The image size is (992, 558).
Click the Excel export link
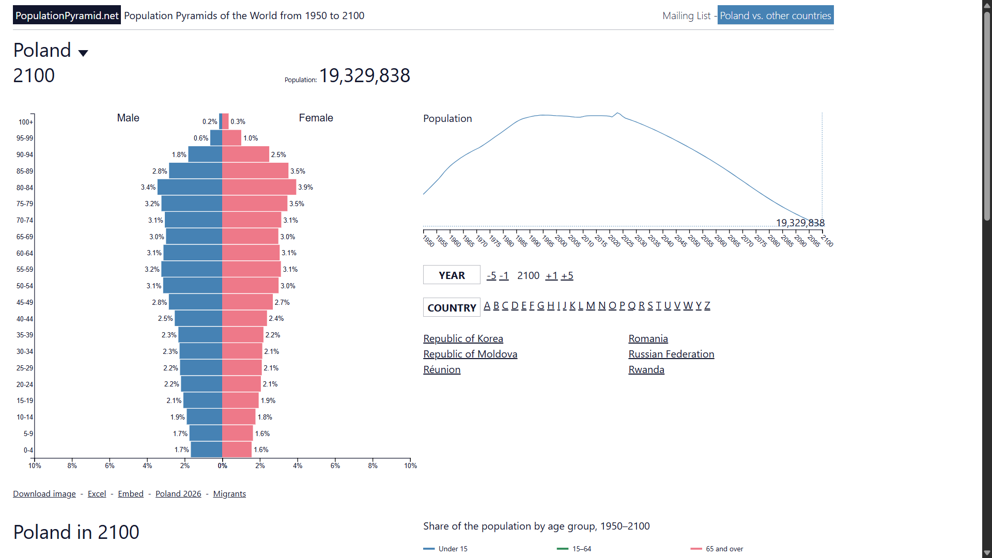[x=97, y=493]
